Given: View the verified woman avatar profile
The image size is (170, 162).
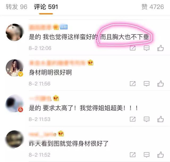Looking at the screenshot, I should coord(15,68).
